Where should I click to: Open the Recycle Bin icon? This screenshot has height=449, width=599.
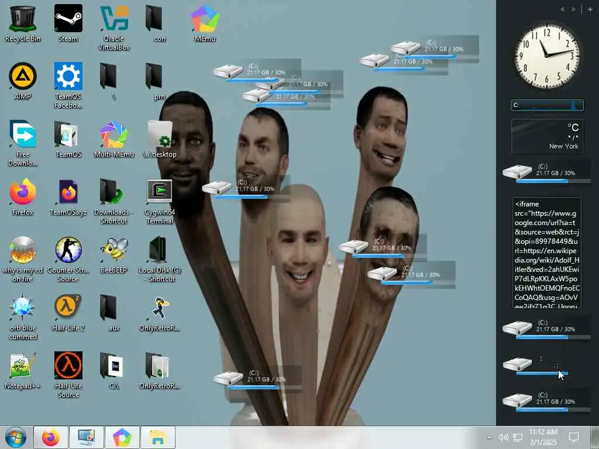click(x=23, y=23)
